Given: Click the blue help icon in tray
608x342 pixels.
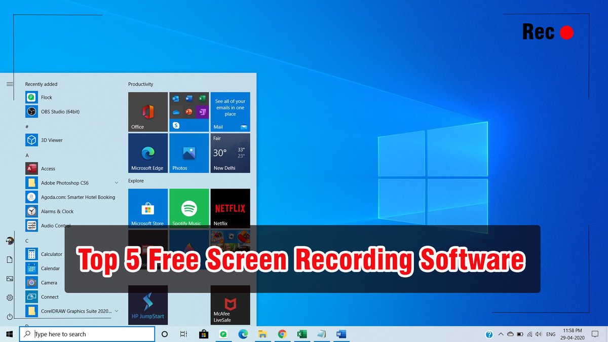Looking at the screenshot, I should [489, 334].
